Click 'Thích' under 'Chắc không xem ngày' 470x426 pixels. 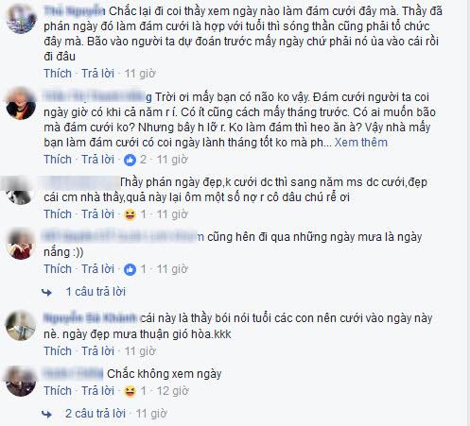[58, 391]
